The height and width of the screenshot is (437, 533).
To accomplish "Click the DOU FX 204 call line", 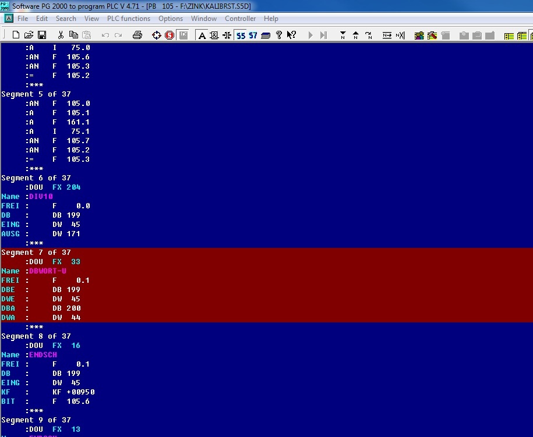I will click(x=53, y=187).
